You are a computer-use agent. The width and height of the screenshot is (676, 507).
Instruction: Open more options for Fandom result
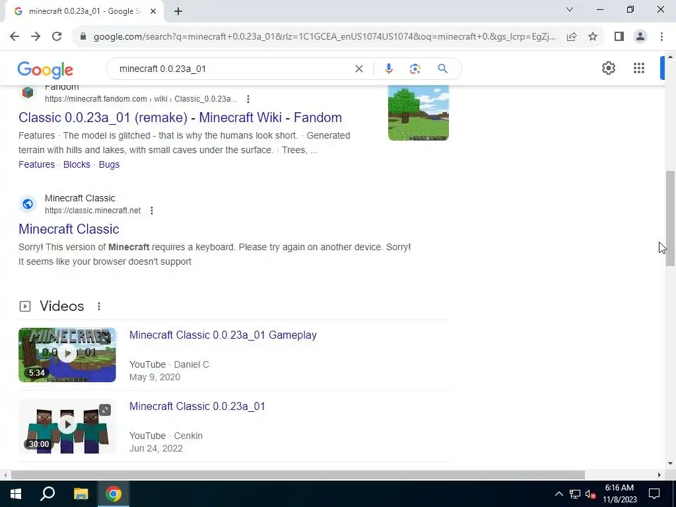248,99
